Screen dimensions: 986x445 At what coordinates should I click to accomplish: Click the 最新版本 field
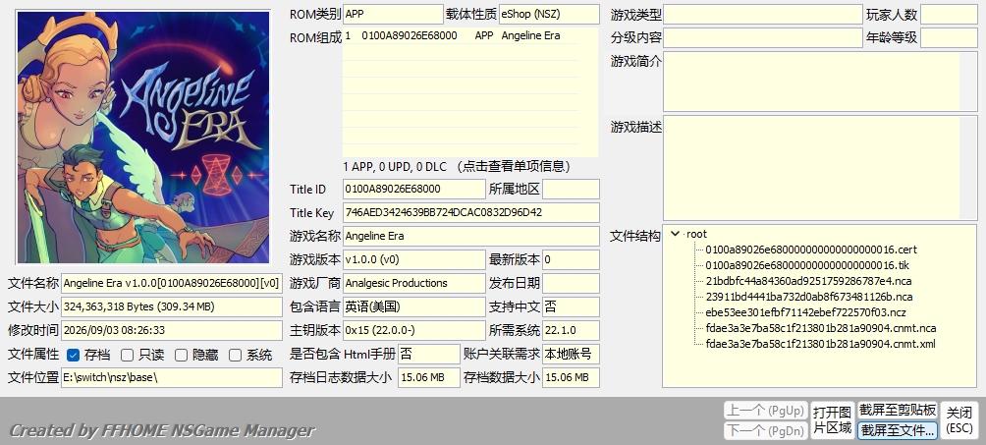click(571, 259)
